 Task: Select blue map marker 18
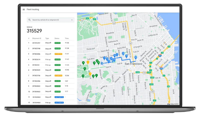(123, 54)
